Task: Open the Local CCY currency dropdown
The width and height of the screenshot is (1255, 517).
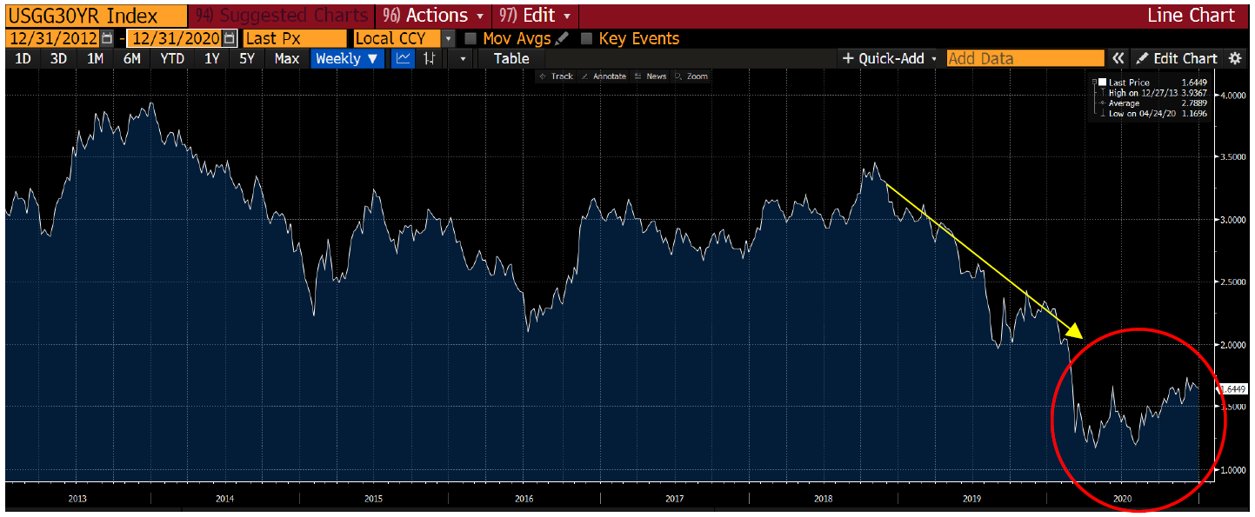Action: [448, 38]
